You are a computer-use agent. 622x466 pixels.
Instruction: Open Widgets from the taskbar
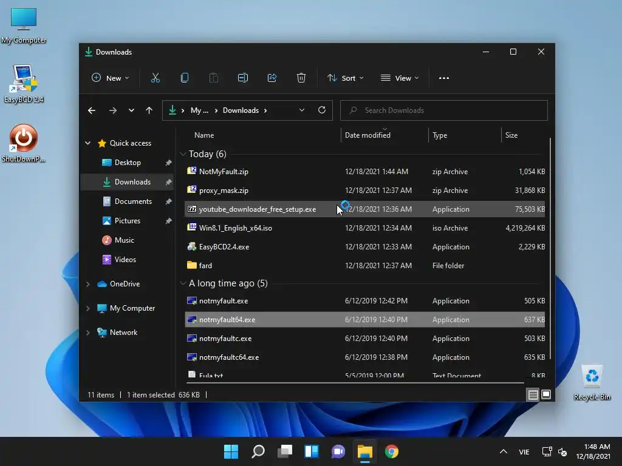pyautogui.click(x=312, y=451)
